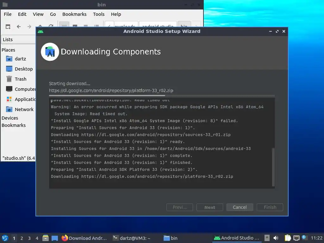Click the Android Studio logo beside Downloading Components
Image resolution: width=324 pixels, height=243 pixels.
pyautogui.click(x=50, y=52)
